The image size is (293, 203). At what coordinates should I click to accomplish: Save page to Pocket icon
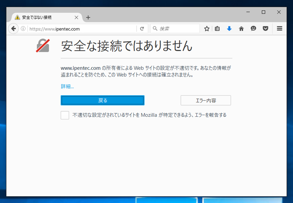tap(265, 29)
